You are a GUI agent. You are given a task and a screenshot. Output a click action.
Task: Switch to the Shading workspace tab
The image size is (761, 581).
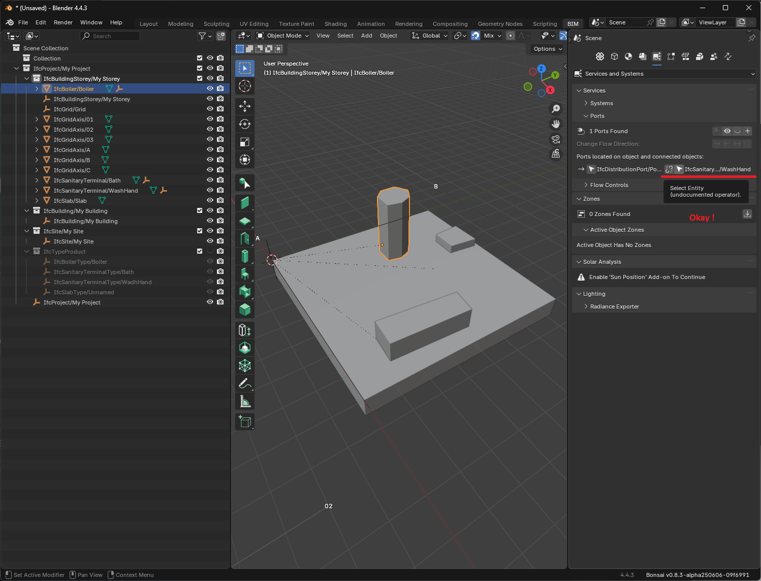(x=336, y=24)
